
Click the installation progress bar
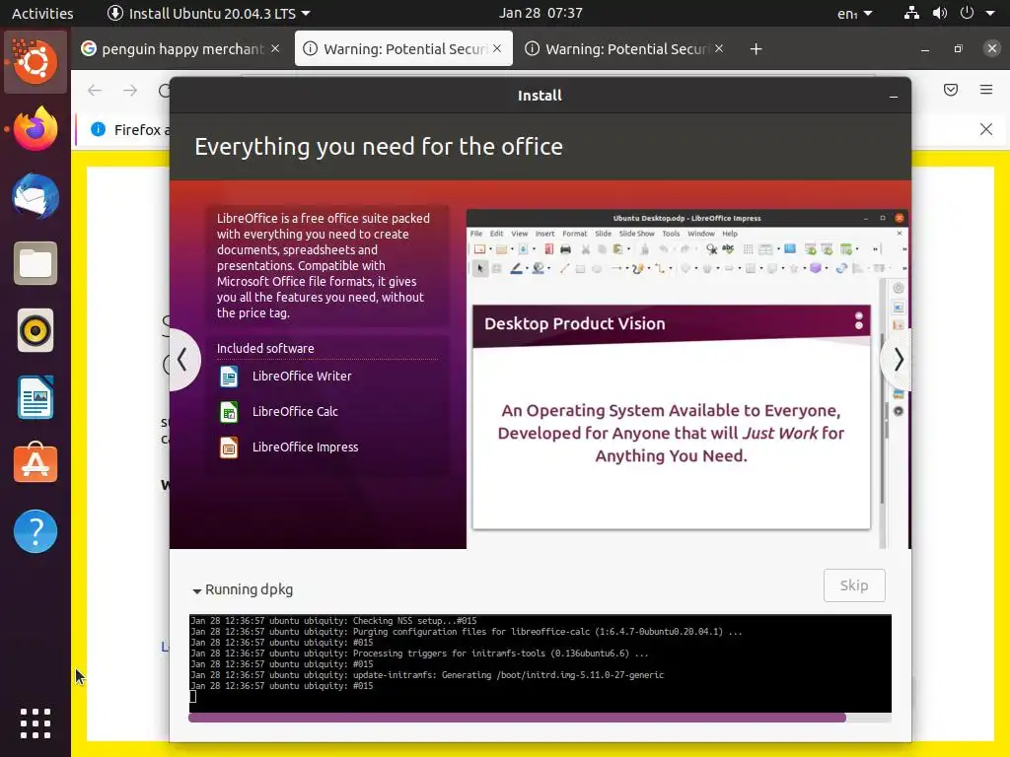(540, 718)
